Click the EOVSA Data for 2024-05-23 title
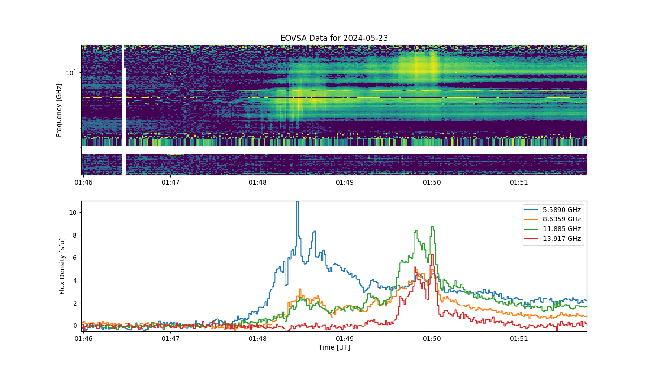The width and height of the screenshot is (652, 372). (334, 38)
